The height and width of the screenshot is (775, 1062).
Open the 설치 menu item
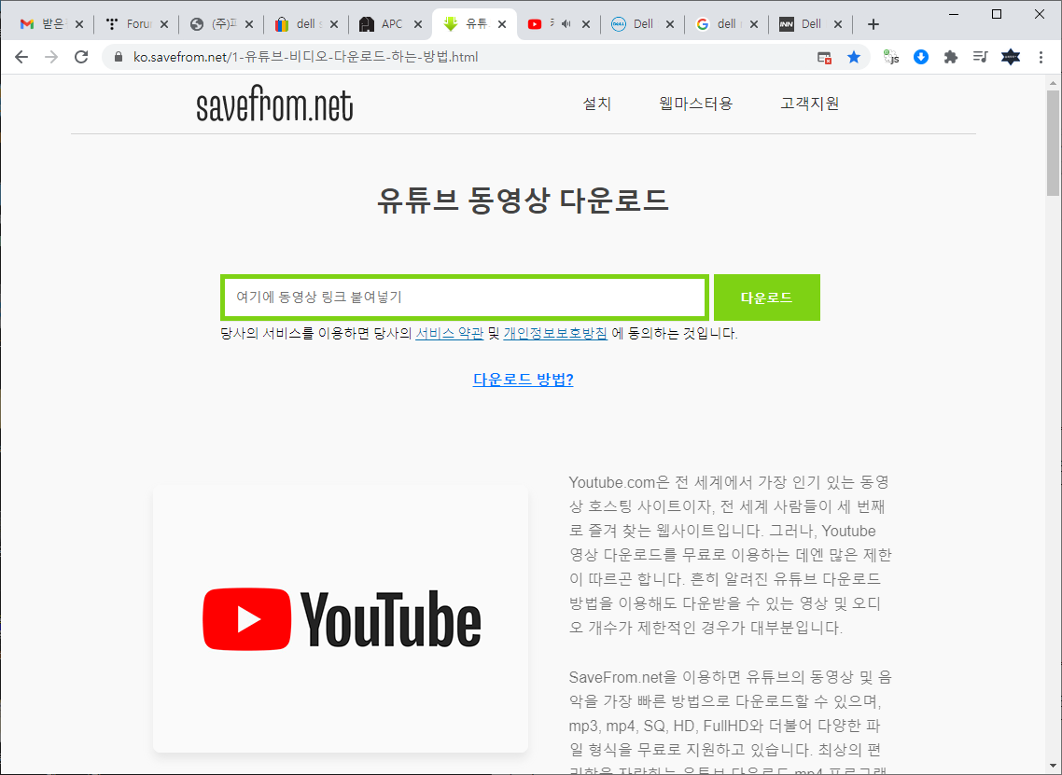click(x=596, y=104)
